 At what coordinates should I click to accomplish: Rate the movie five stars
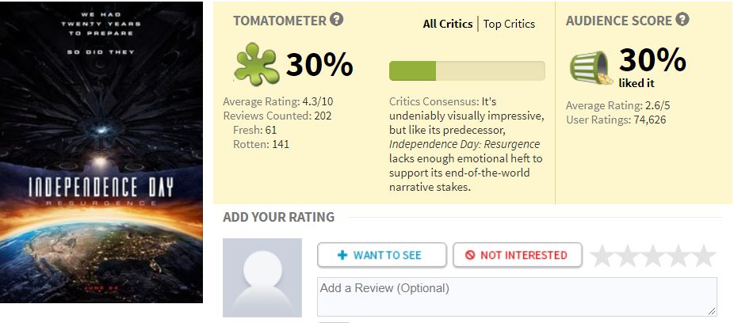pyautogui.click(x=703, y=256)
